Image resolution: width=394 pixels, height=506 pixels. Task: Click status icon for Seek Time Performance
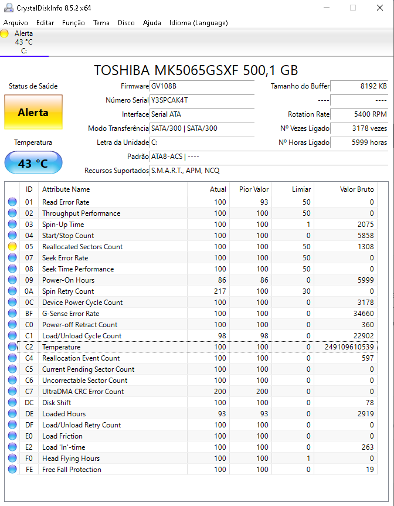click(x=12, y=269)
